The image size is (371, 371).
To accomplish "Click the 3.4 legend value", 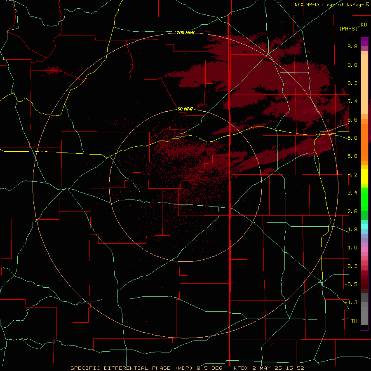I will [x=352, y=193].
